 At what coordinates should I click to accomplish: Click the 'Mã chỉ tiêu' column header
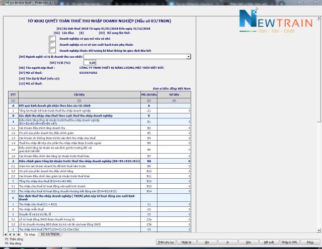(x=149, y=94)
